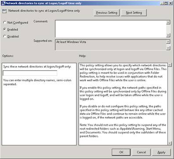Select the Disabled radio button
Viewport: 174px width, 159px height.
click(5, 36)
